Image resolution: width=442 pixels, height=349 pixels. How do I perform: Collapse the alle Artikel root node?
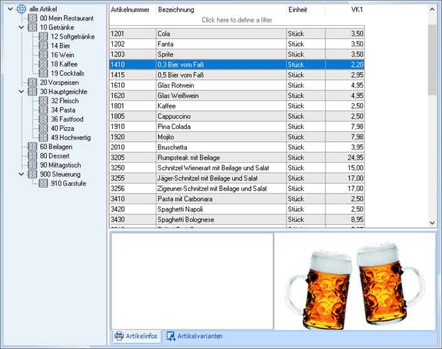11,9
